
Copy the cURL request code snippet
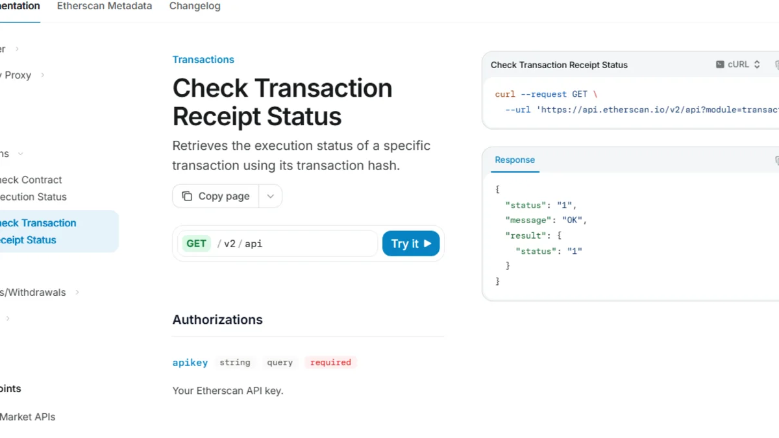click(776, 65)
